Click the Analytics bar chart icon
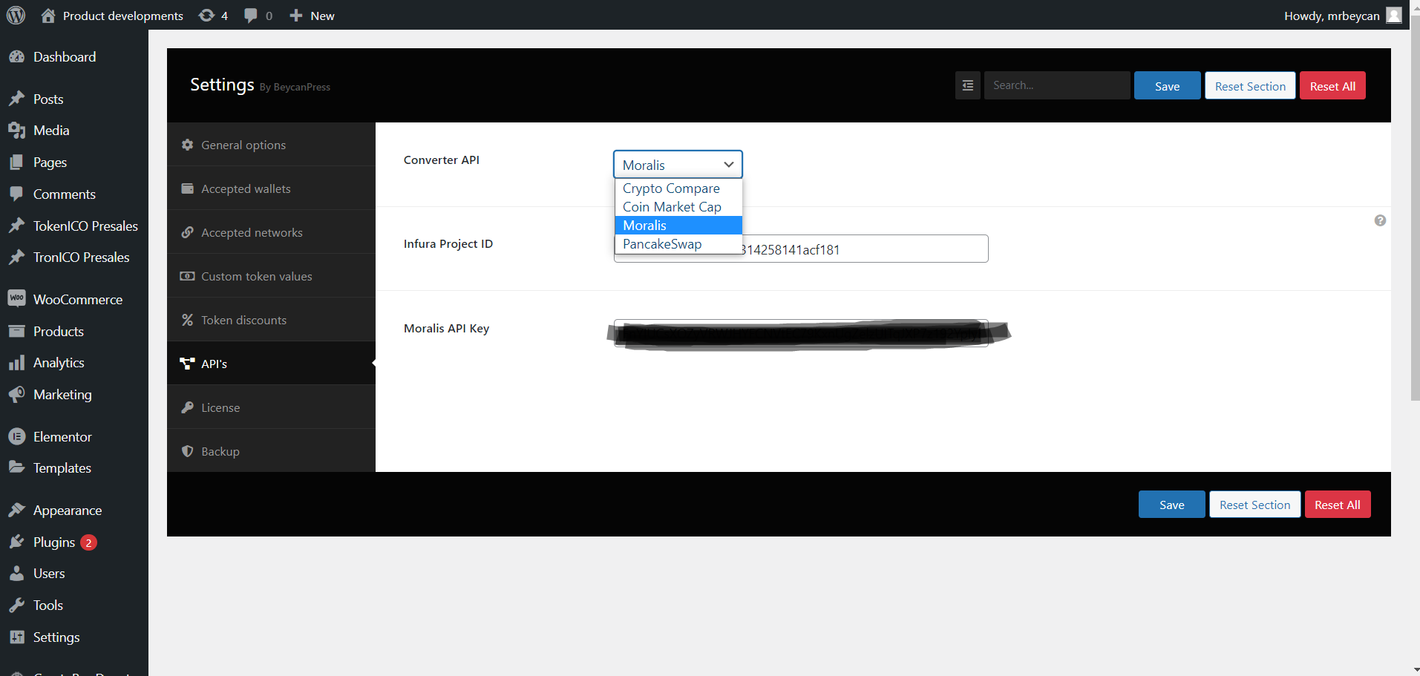The height and width of the screenshot is (676, 1420). [16, 363]
